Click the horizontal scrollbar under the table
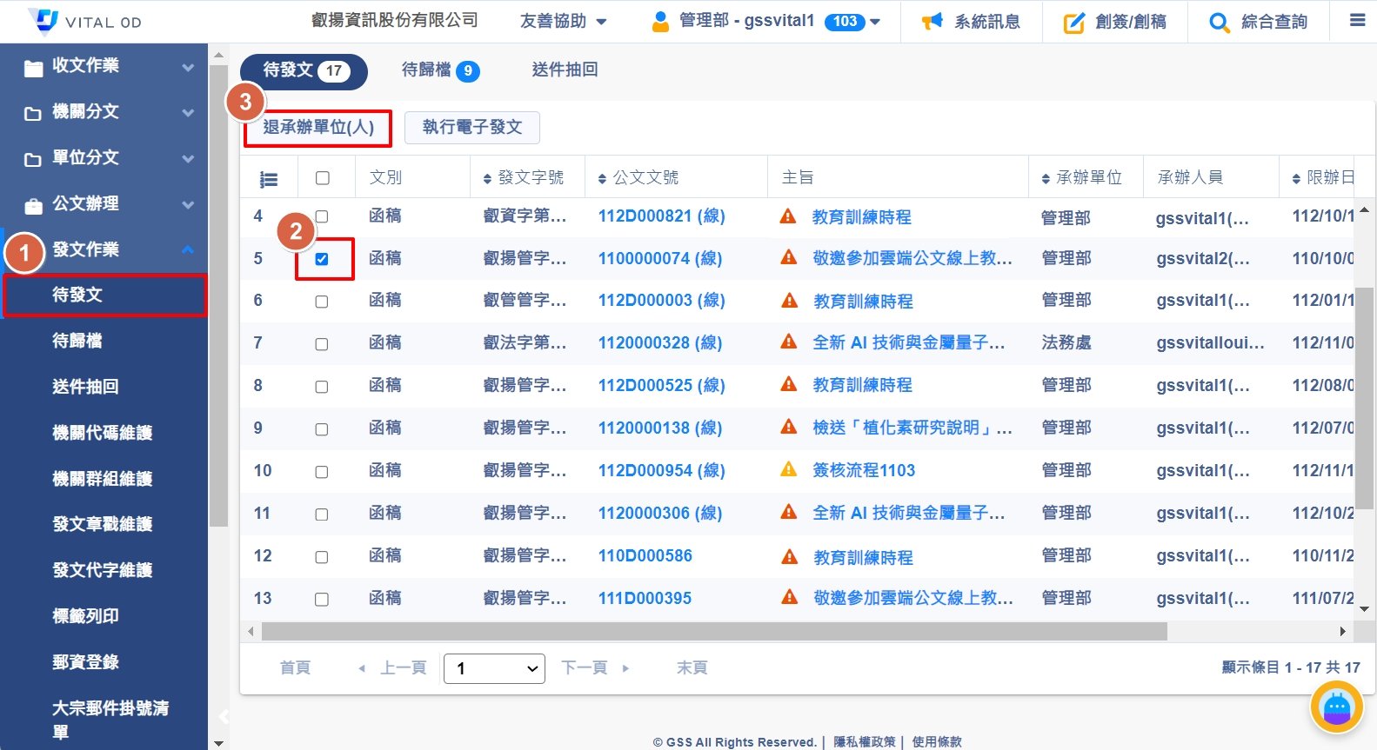The width and height of the screenshot is (1377, 750). (x=713, y=632)
